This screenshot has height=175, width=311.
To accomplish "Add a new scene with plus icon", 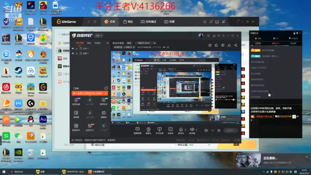I will pos(108,43).
